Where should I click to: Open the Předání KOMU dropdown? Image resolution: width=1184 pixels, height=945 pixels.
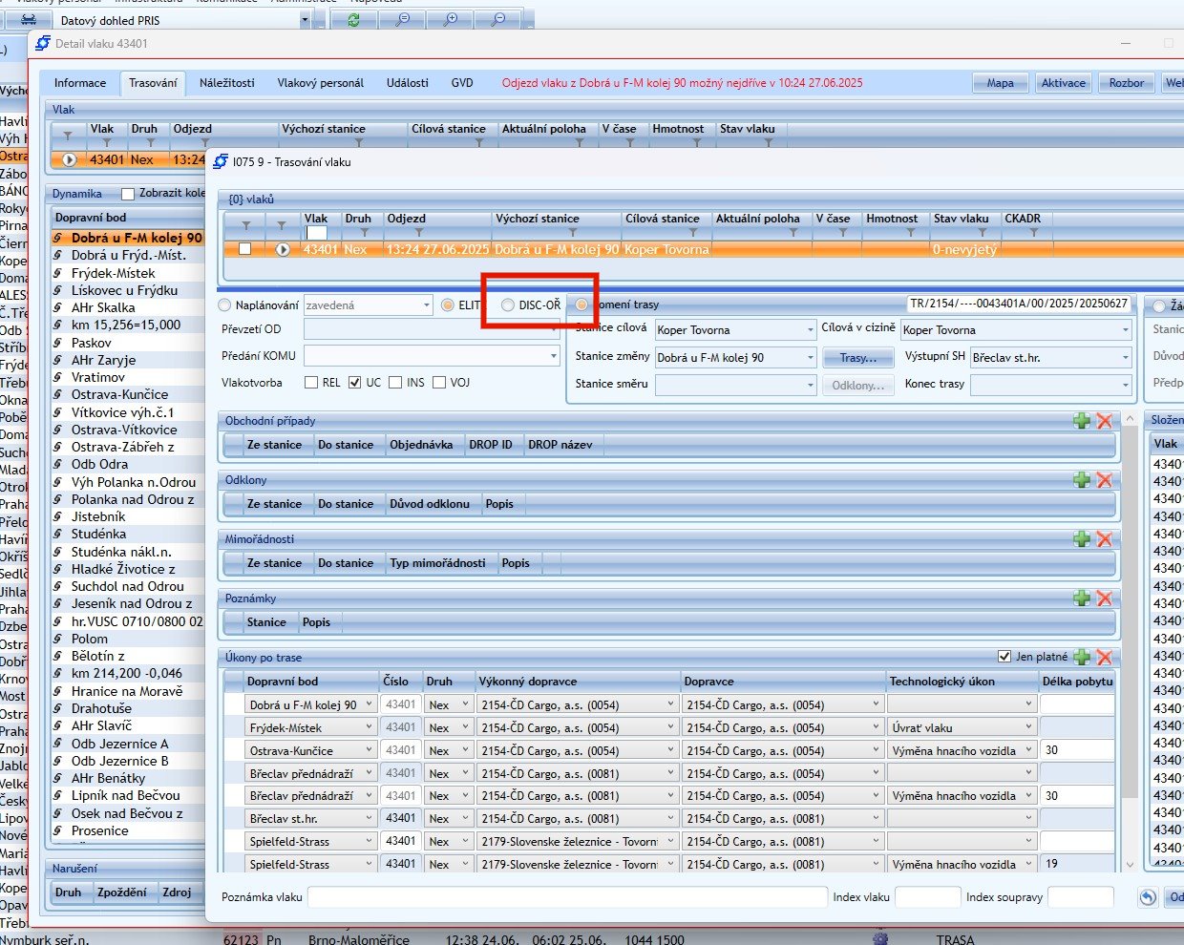pos(553,356)
